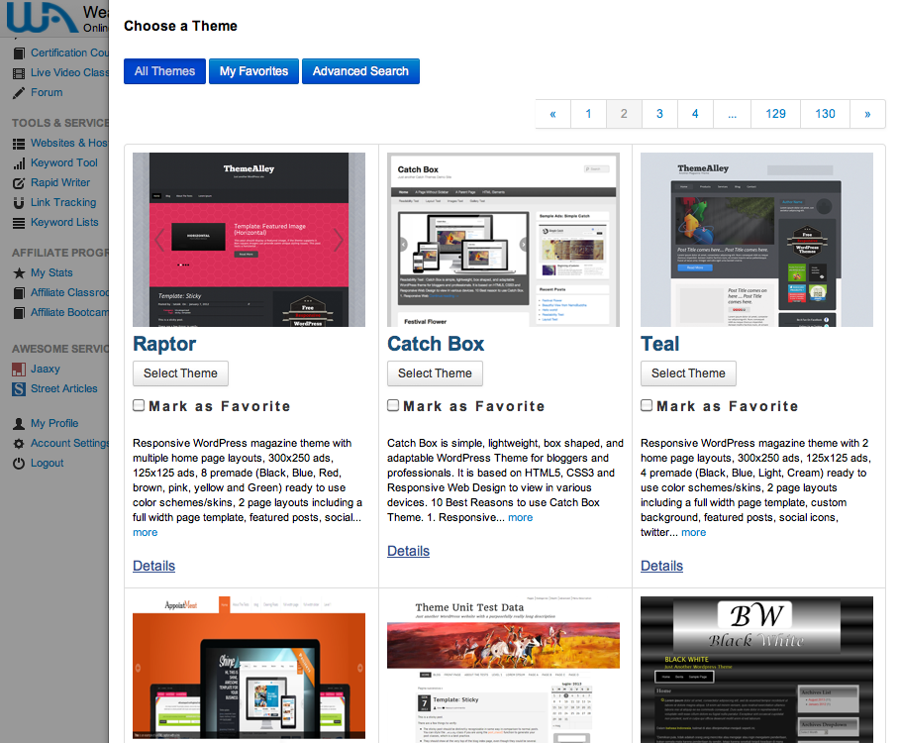Open Keyword Lists from sidebar
The image size is (899, 743).
tap(64, 222)
